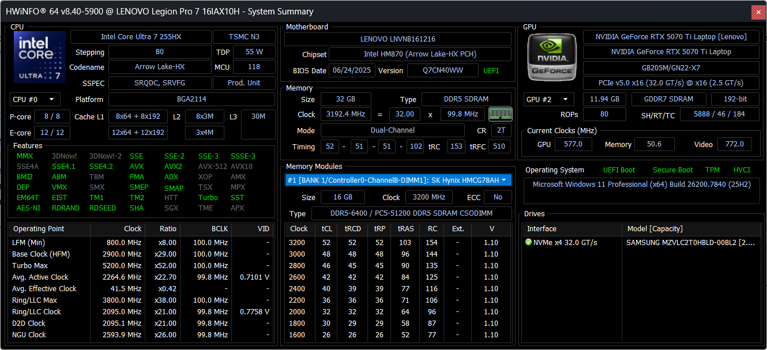Image resolution: width=767 pixels, height=350 pixels.
Task: Click the Secure Boot status label
Action: (x=672, y=170)
